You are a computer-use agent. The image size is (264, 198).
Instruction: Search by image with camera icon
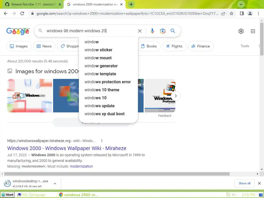click(162, 31)
